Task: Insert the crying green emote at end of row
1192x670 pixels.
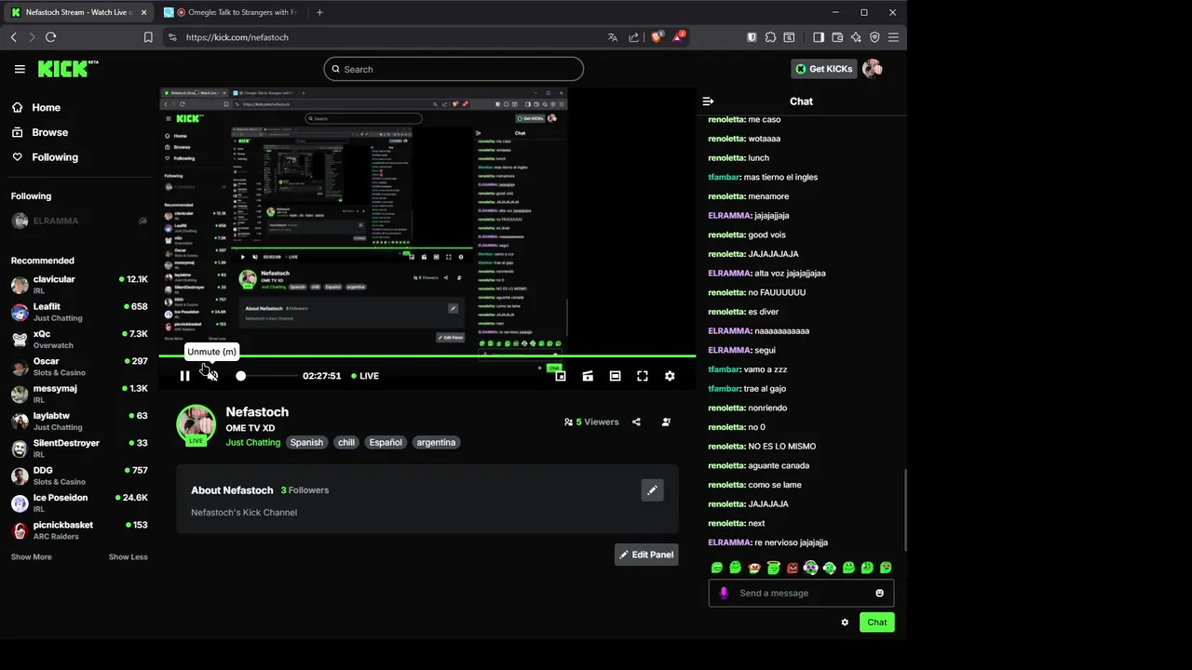Action: pos(886,568)
